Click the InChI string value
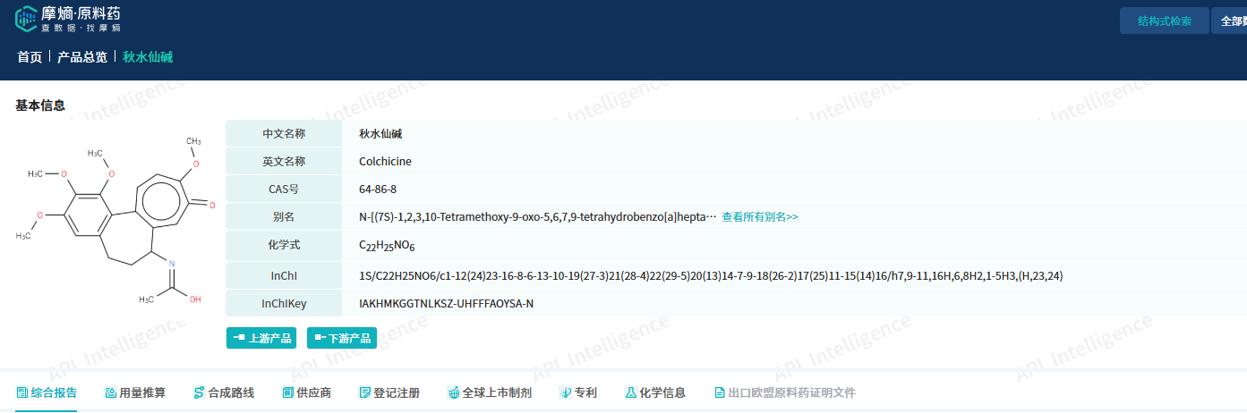The height and width of the screenshot is (413, 1247). click(711, 276)
